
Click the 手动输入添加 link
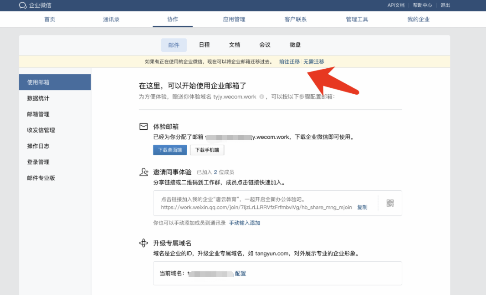[245, 223]
